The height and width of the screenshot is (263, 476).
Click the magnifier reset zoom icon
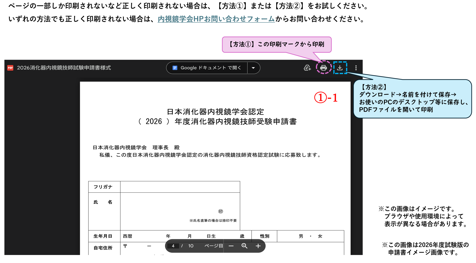point(244,246)
